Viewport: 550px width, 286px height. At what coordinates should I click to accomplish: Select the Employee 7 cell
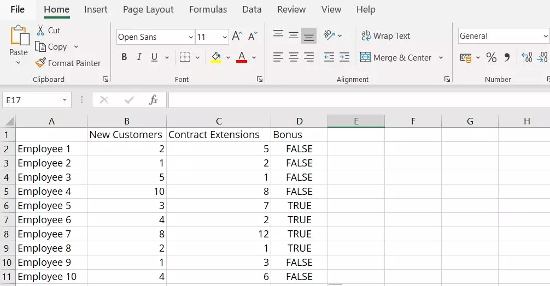[51, 234]
